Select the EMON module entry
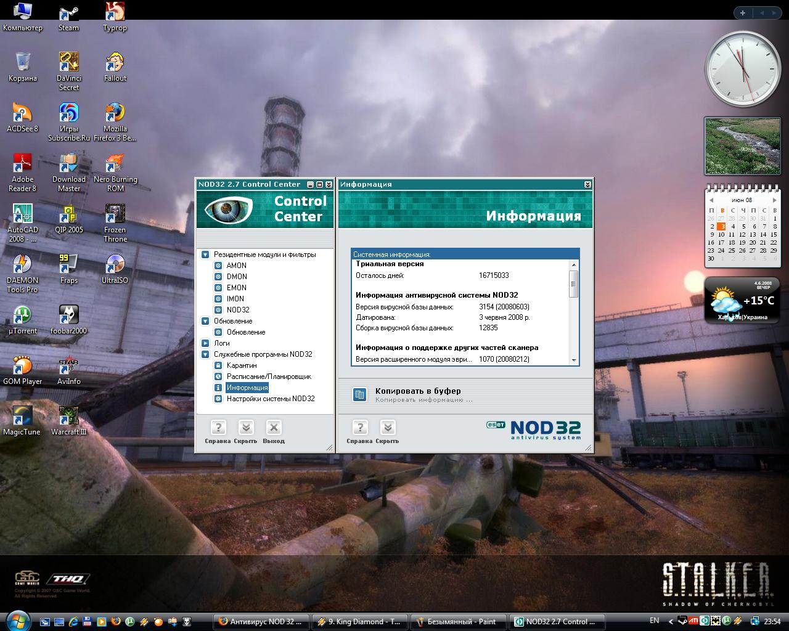Viewport: 789px width, 631px height. coord(236,288)
